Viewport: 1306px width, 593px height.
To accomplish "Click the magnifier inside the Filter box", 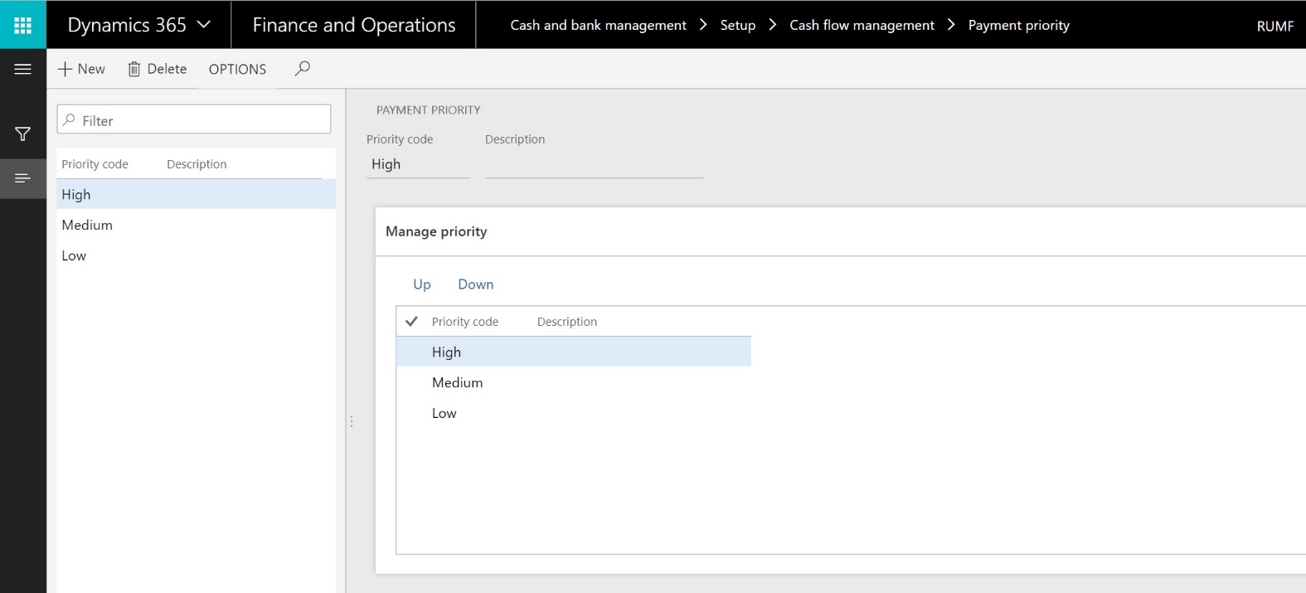I will (70, 120).
